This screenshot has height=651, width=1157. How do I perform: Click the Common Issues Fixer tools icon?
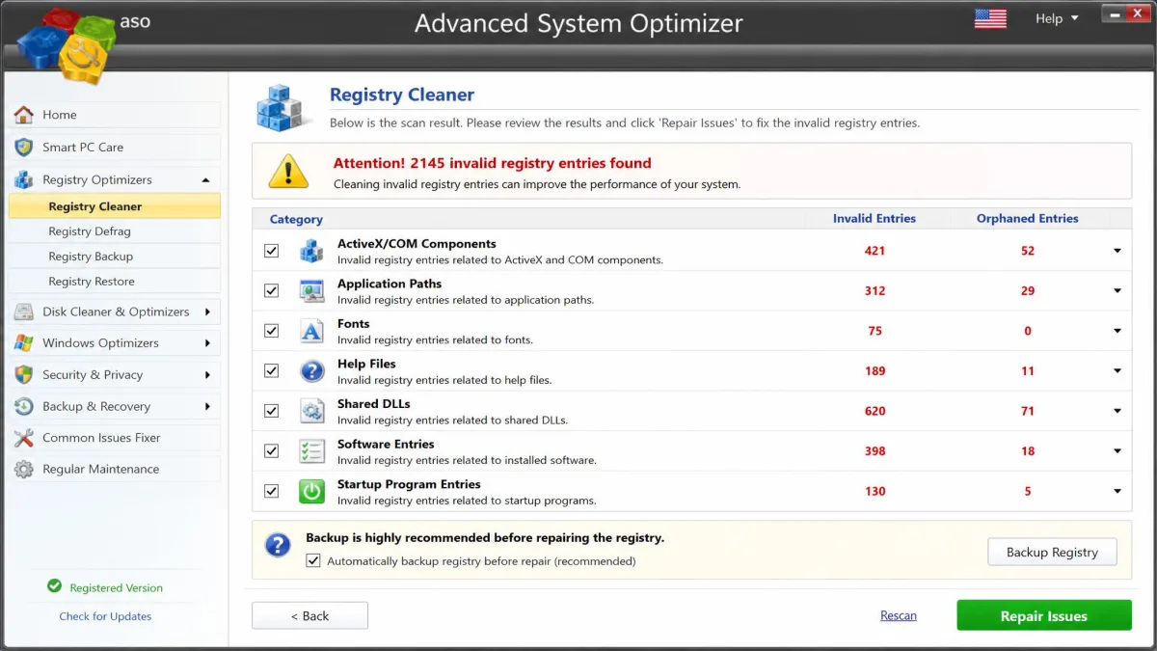[24, 438]
